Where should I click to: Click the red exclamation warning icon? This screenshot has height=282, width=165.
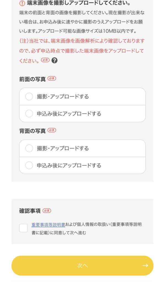click(x=22, y=3)
